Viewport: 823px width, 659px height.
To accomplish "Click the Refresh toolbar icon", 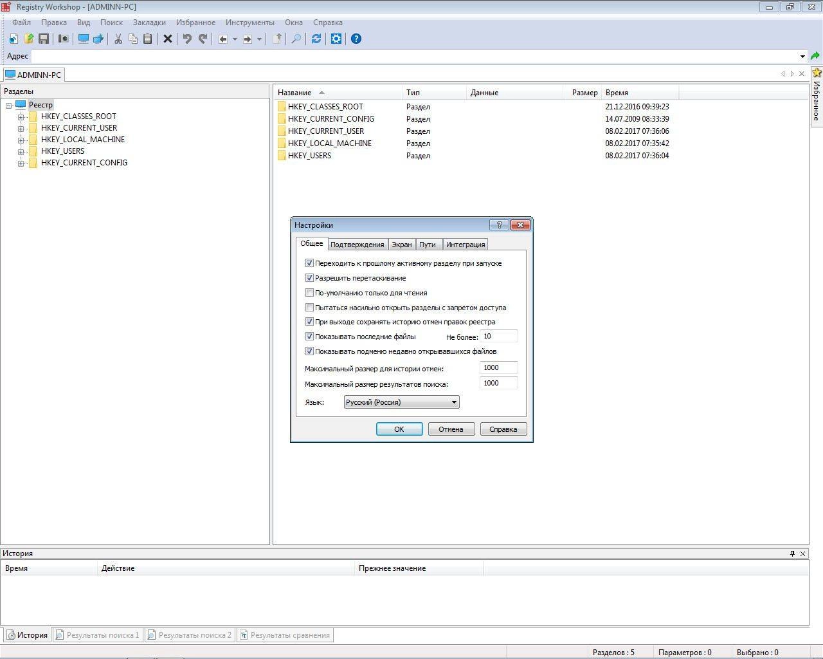I will click(316, 39).
